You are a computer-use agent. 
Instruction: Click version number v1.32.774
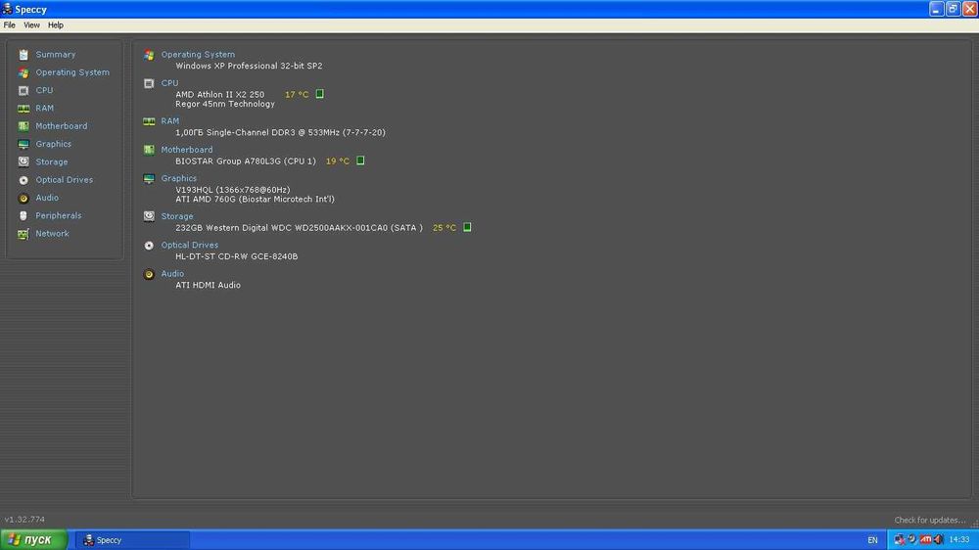coord(25,520)
